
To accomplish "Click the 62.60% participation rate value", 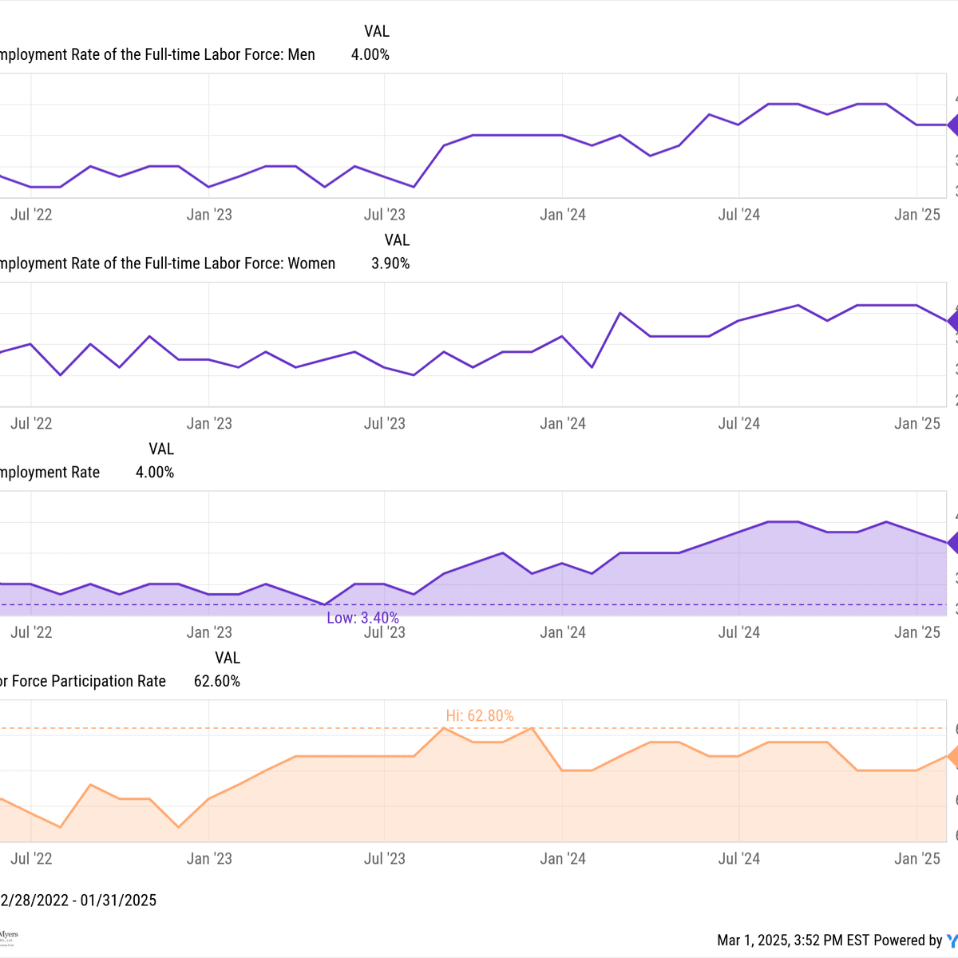I will click(216, 681).
